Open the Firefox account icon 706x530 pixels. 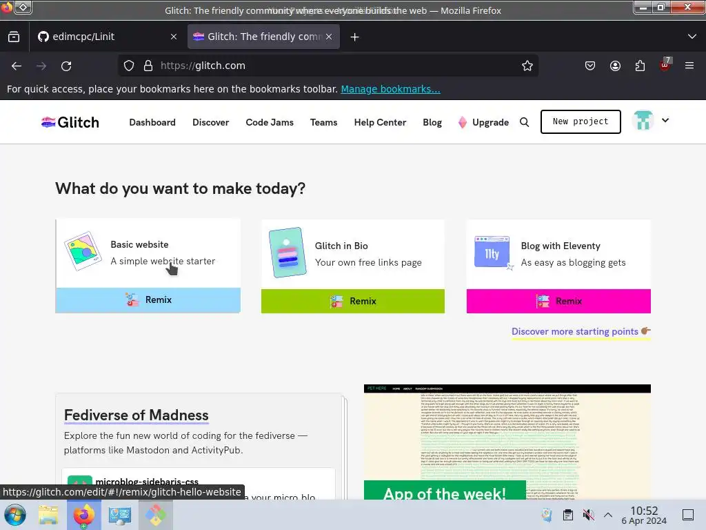[x=615, y=66]
